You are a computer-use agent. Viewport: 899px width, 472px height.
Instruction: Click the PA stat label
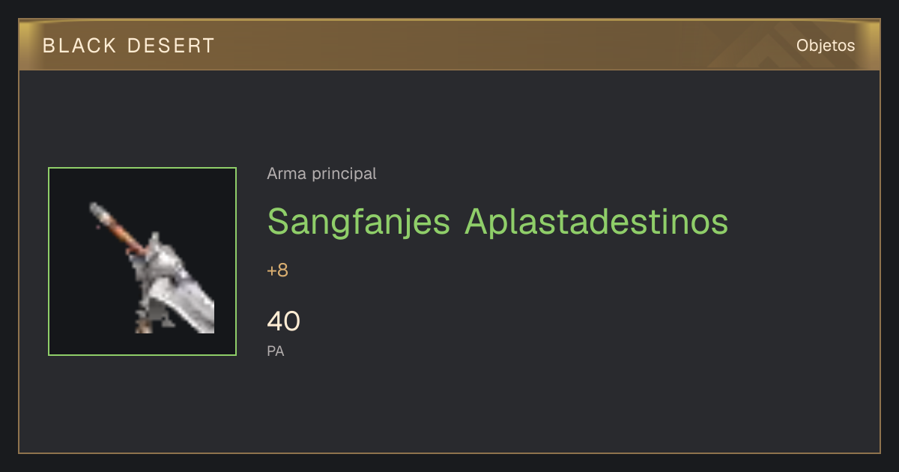276,351
